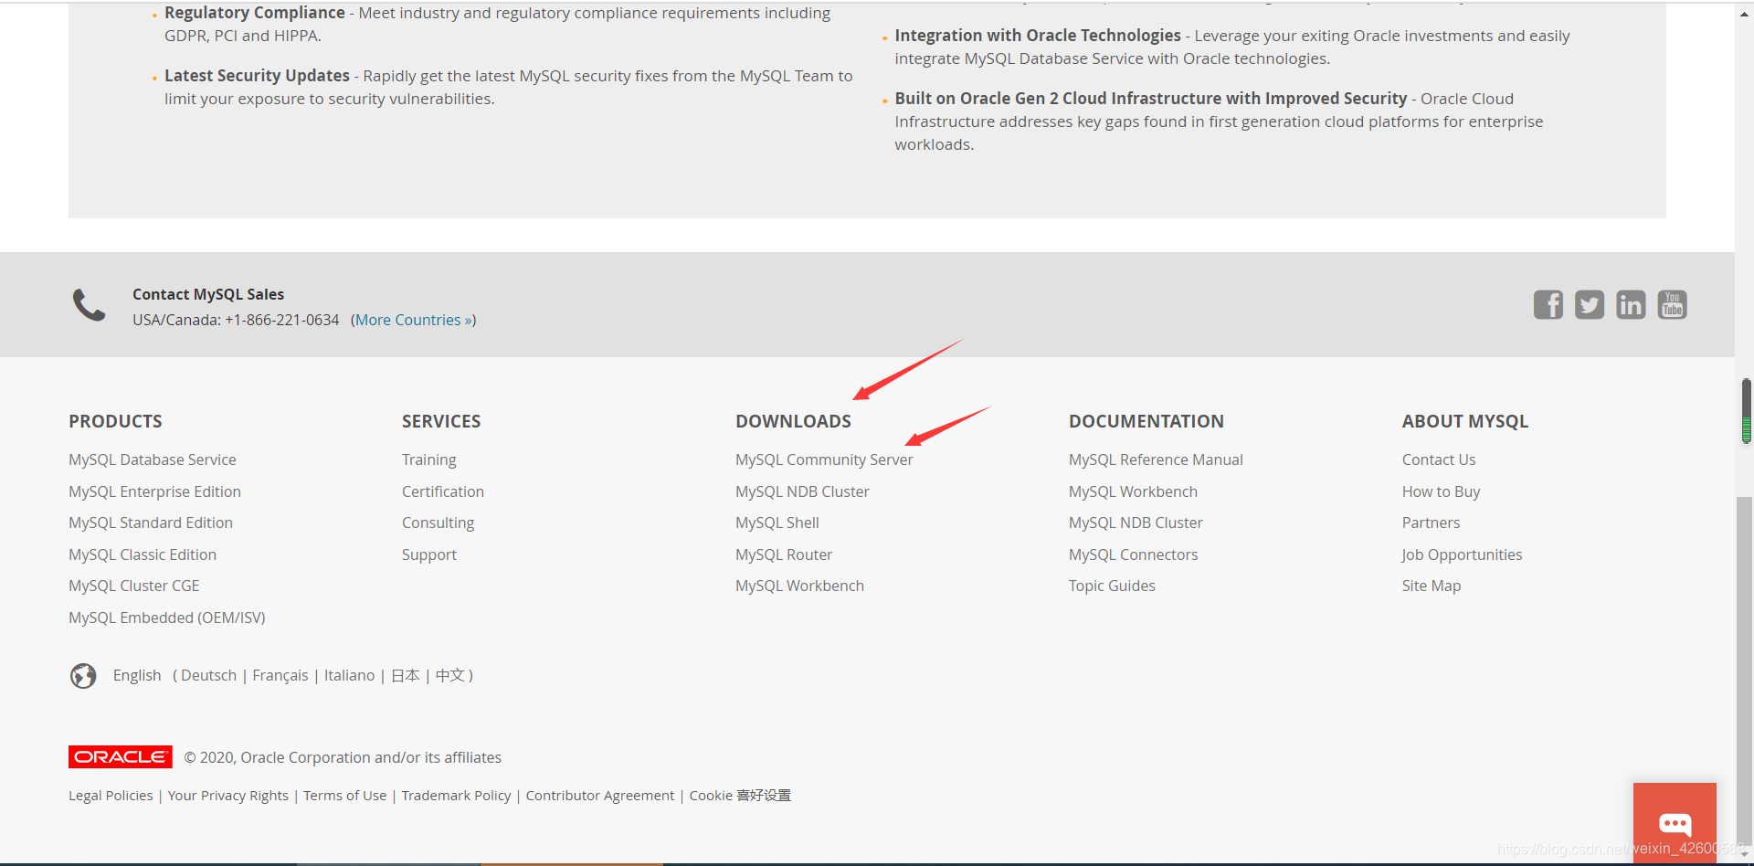1754x866 pixels.
Task: Open MySQL Connectors documentation link
Action: point(1133,554)
